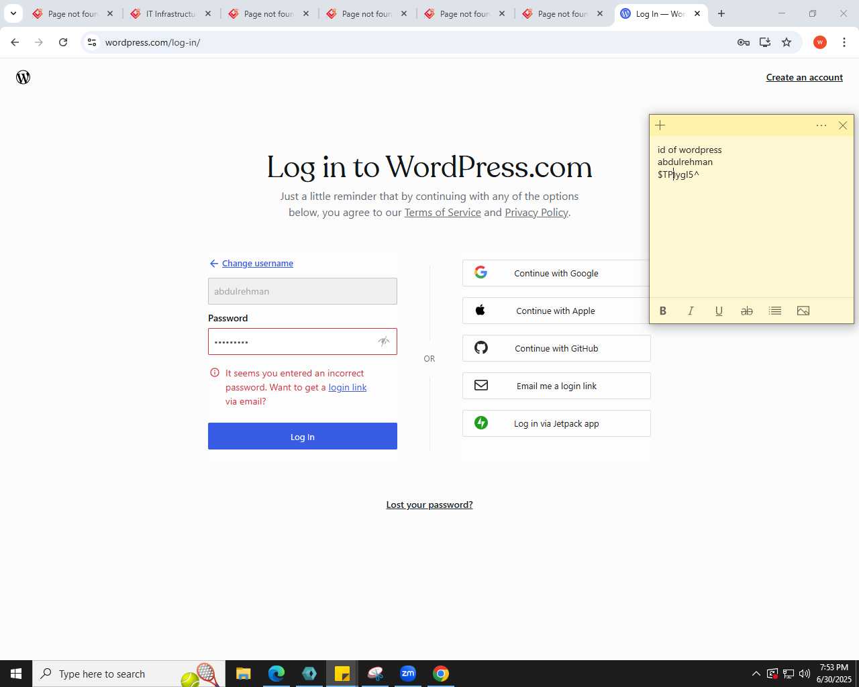This screenshot has height=687, width=859.
Task: Click Email me a login link
Action: [556, 386]
